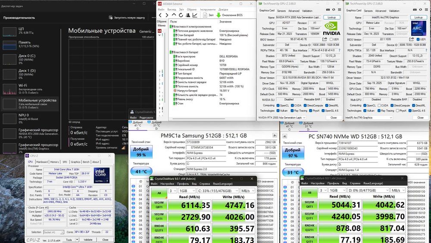
Task: Open Tools dropdown arrow in CPU-Z
Action: pos(77,240)
